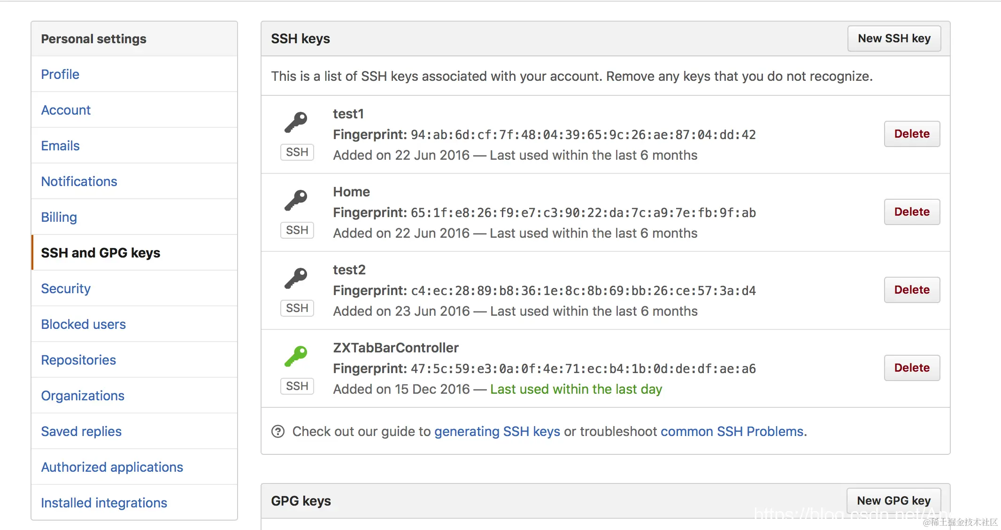1001x530 pixels.
Task: Delete the ZXTabBarController SSH key
Action: click(912, 368)
